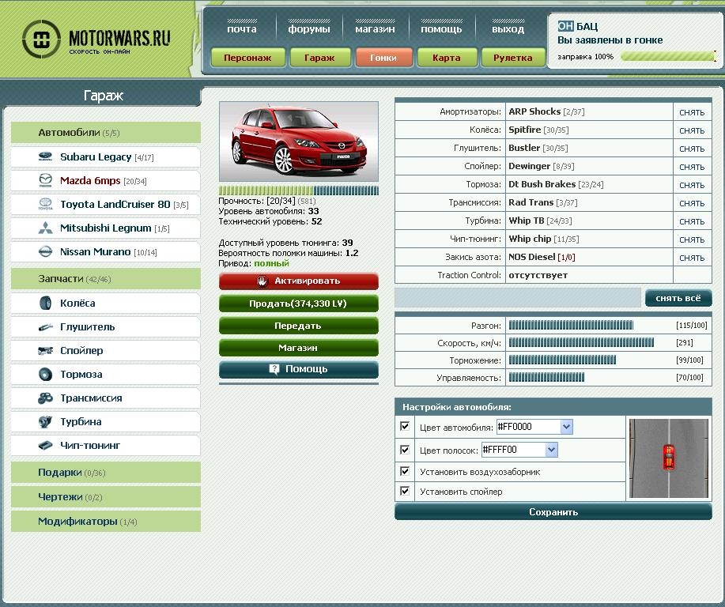Open the Гараж tab

[319, 58]
